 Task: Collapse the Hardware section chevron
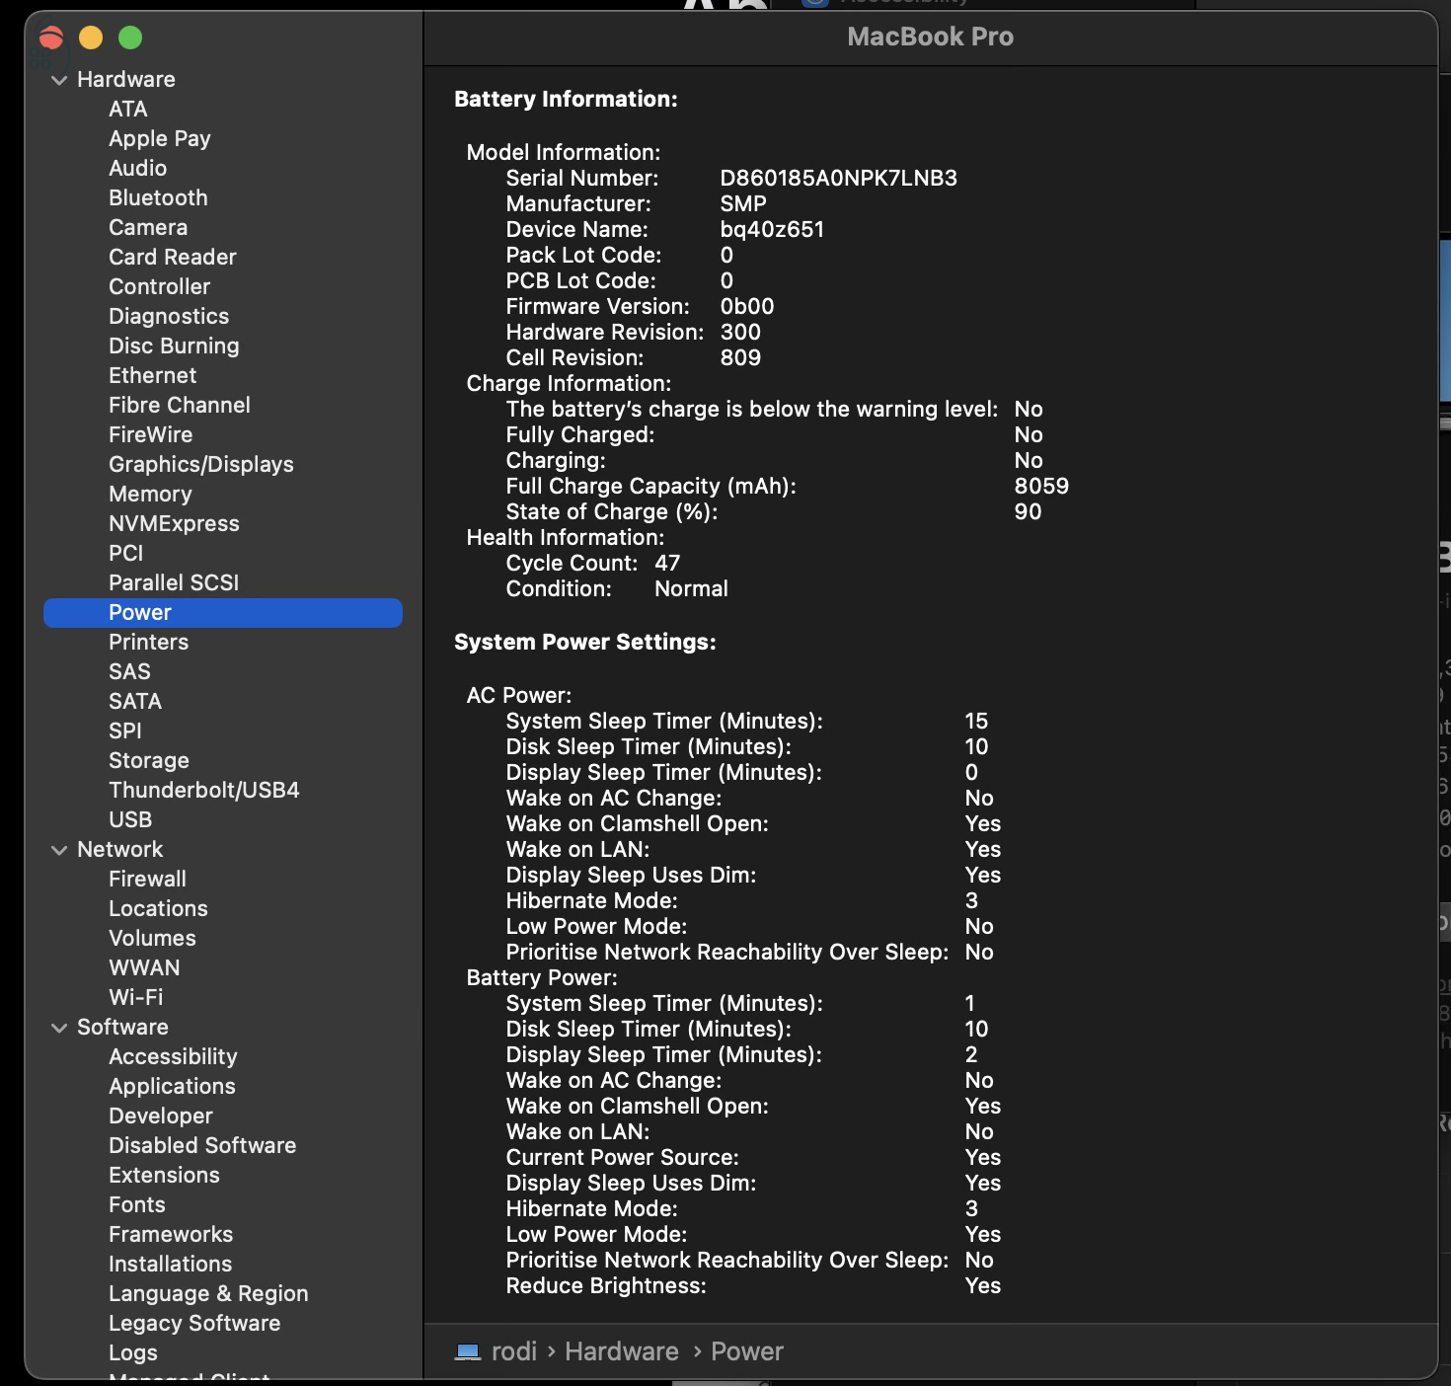59,80
